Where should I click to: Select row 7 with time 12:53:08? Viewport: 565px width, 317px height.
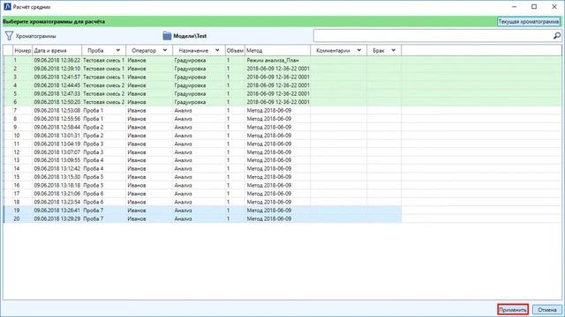click(202, 110)
